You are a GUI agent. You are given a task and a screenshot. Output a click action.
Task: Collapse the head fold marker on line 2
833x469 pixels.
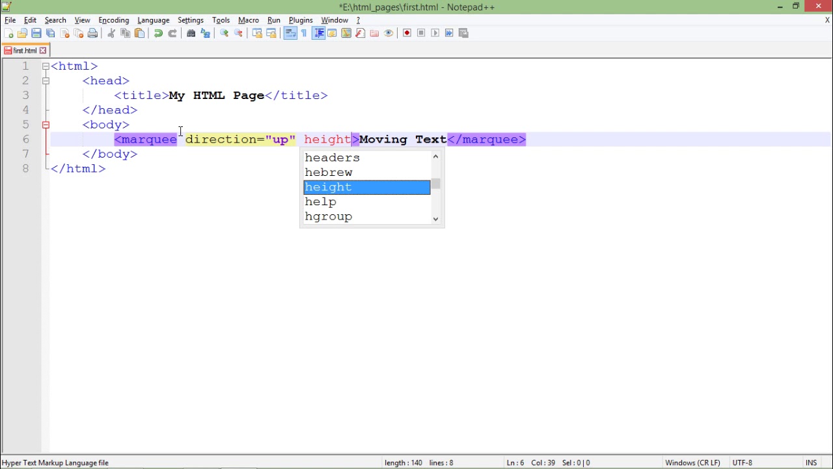(46, 81)
